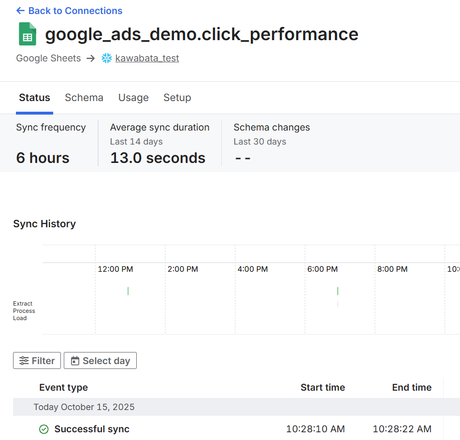Click the Event type column header
This screenshot has width=460, height=440.
[x=63, y=387]
